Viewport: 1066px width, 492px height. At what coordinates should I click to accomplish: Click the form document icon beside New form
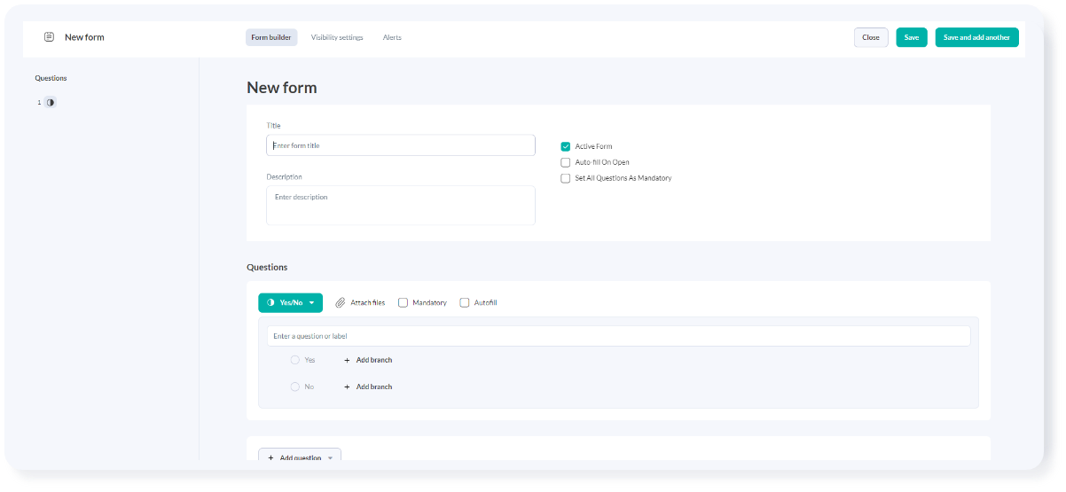[49, 37]
